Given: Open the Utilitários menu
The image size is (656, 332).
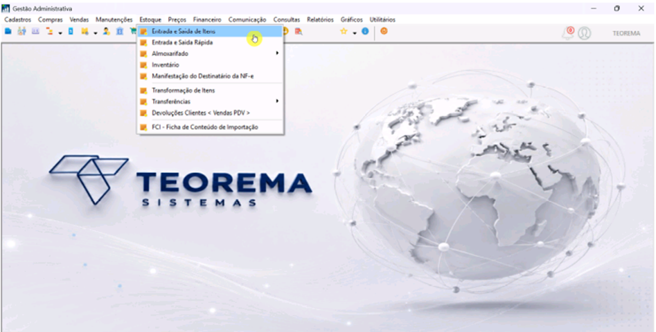Looking at the screenshot, I should (x=382, y=19).
